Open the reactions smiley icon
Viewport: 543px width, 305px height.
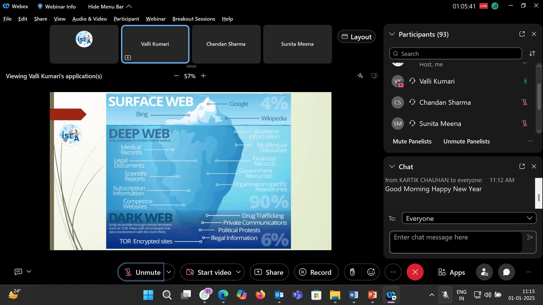[371, 272]
